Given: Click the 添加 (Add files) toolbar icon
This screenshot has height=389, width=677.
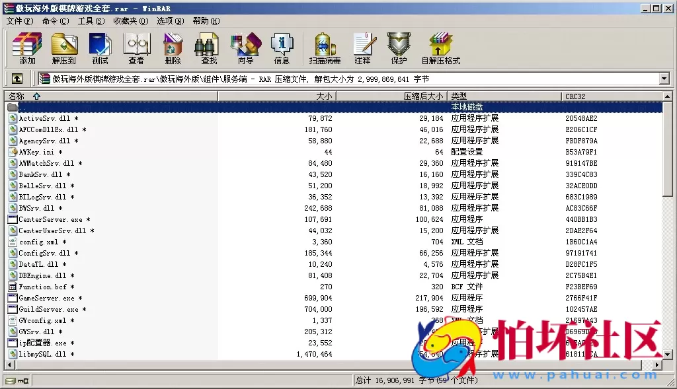Looking at the screenshot, I should (x=26, y=48).
